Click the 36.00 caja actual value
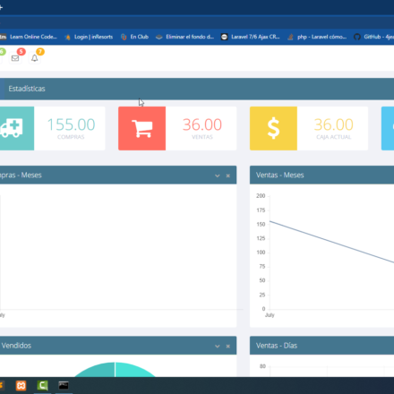The height and width of the screenshot is (394, 394). click(x=334, y=124)
